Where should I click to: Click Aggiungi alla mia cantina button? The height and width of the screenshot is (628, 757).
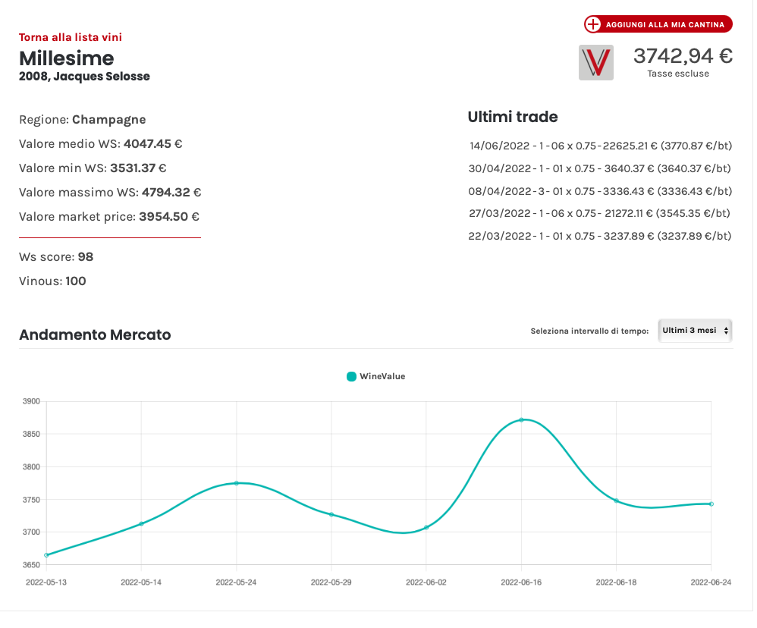(x=658, y=24)
